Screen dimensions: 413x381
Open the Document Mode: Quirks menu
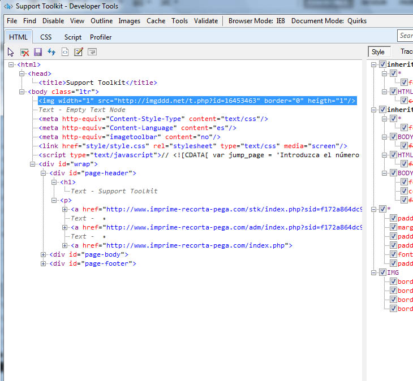[329, 21]
